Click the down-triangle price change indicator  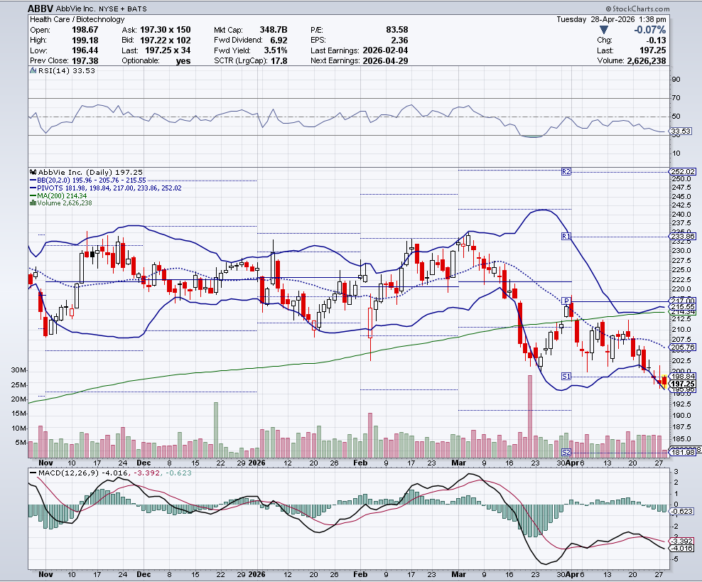[x=604, y=30]
